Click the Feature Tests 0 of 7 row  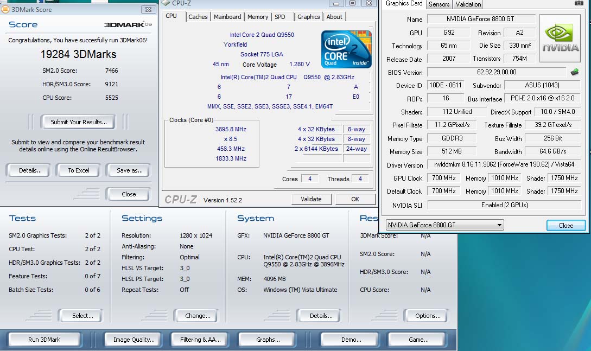pos(55,276)
